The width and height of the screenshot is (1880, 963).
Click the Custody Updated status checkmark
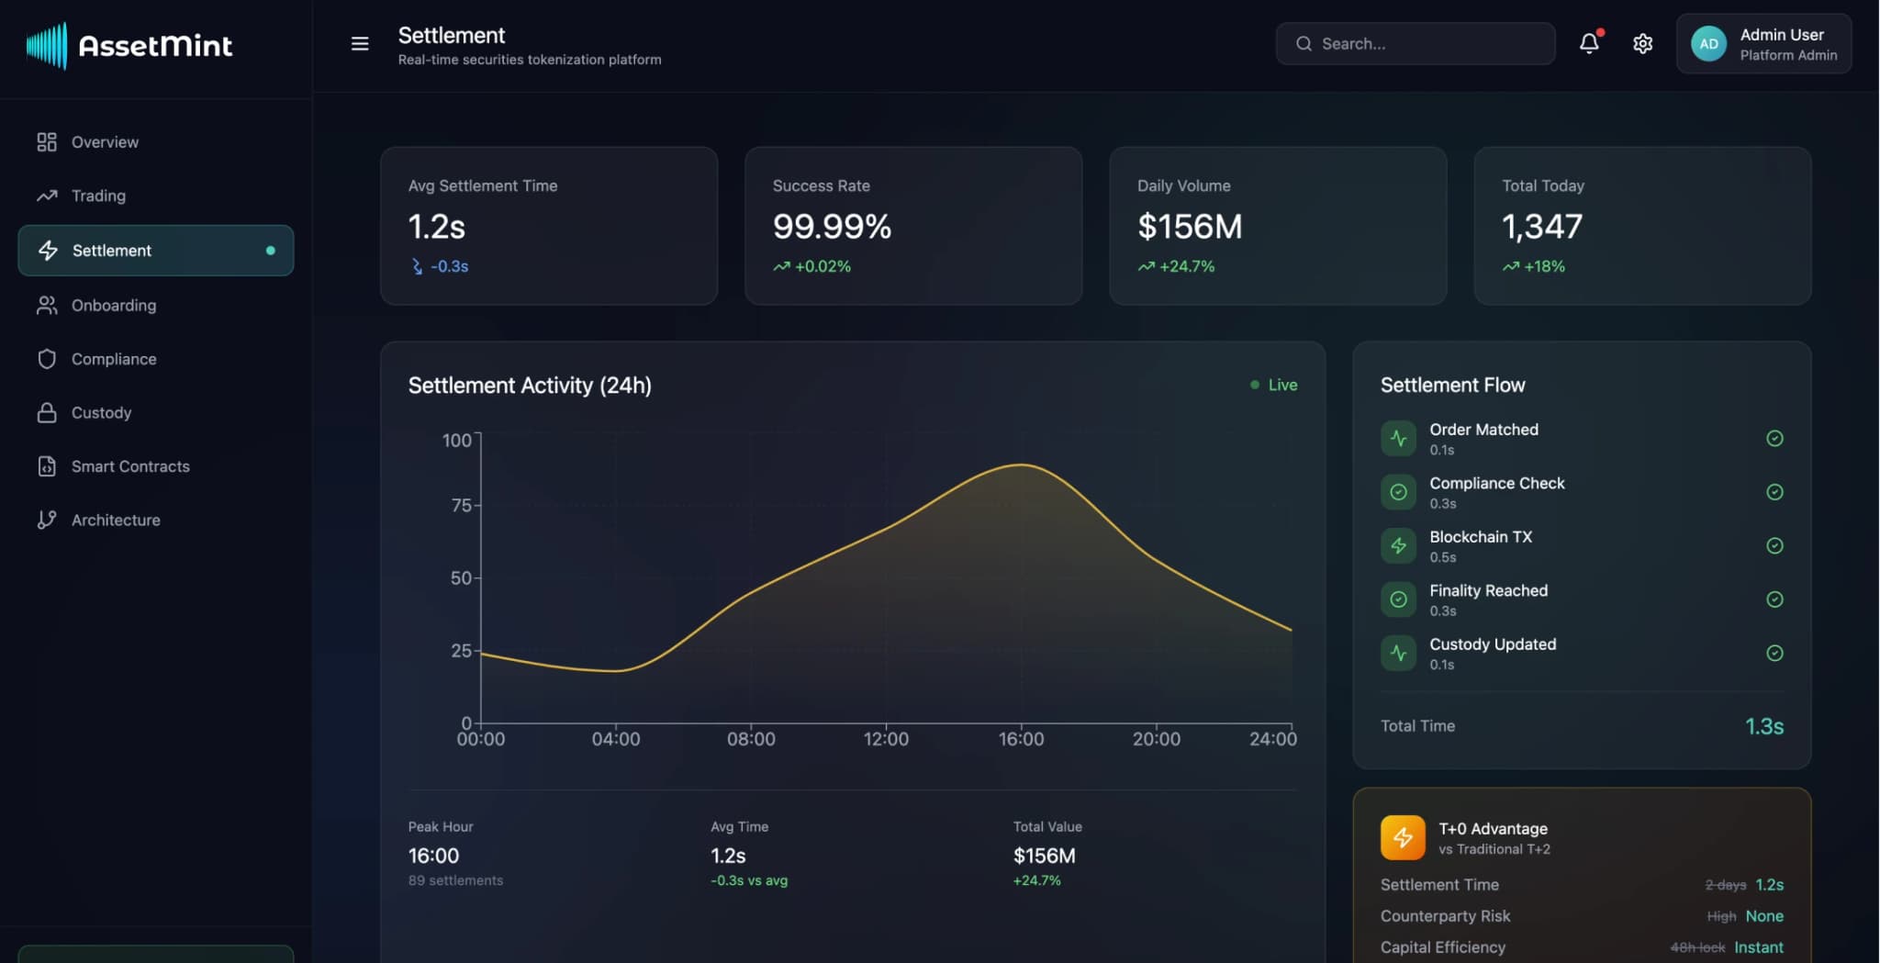click(1775, 653)
